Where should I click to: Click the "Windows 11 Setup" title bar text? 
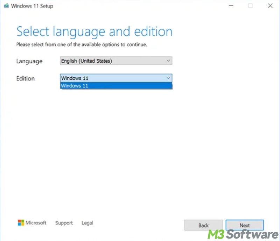[x=32, y=6]
